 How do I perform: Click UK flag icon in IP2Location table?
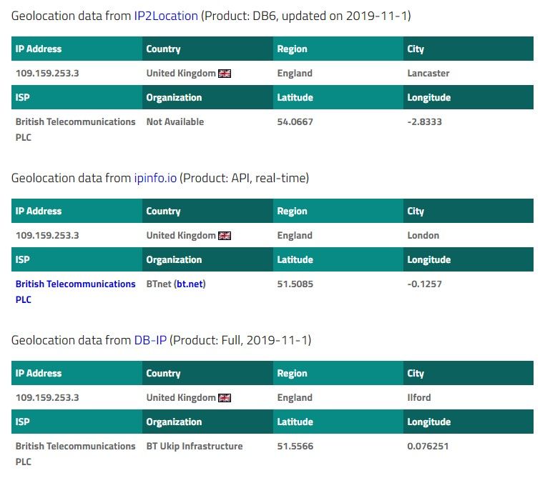(225, 74)
